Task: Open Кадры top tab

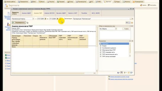Action: 117,2
